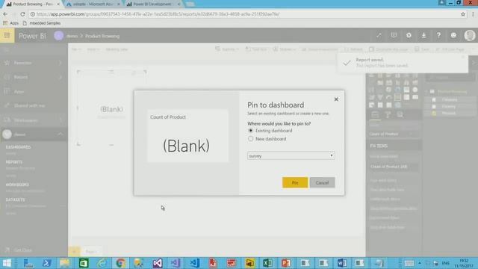The height and width of the screenshot is (269, 478).
Task: Expand the Favorites flyout chevron
Action: (x=60, y=63)
